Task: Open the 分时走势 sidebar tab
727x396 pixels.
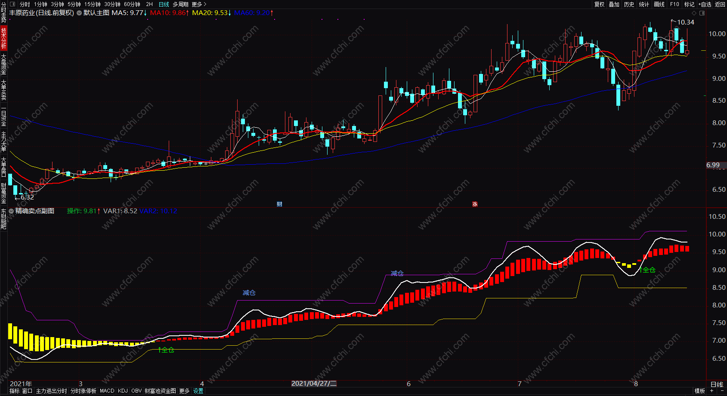Action: click(3, 12)
